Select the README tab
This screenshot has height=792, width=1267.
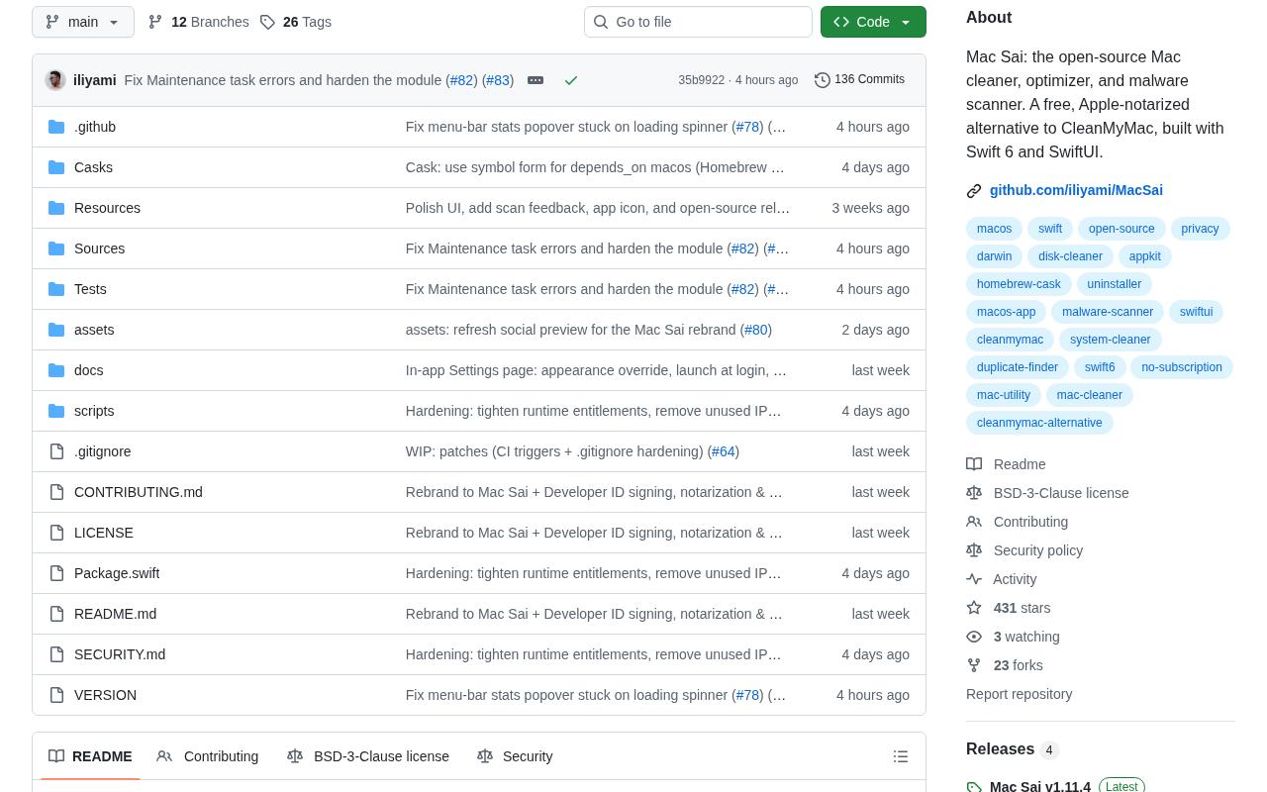[90, 756]
